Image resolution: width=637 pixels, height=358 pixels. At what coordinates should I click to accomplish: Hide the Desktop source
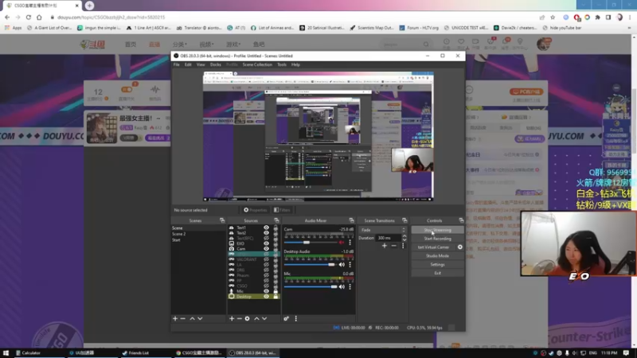[266, 297]
